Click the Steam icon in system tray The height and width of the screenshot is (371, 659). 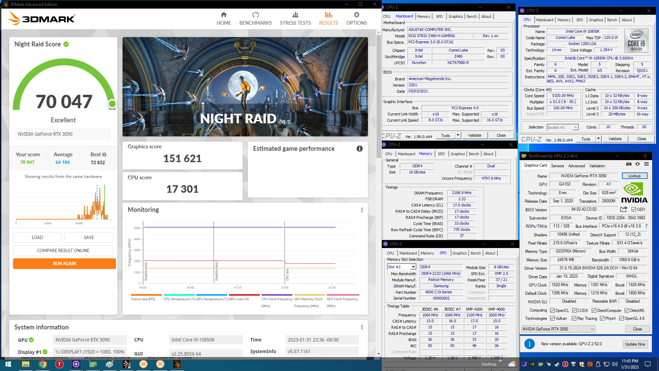pos(557,364)
